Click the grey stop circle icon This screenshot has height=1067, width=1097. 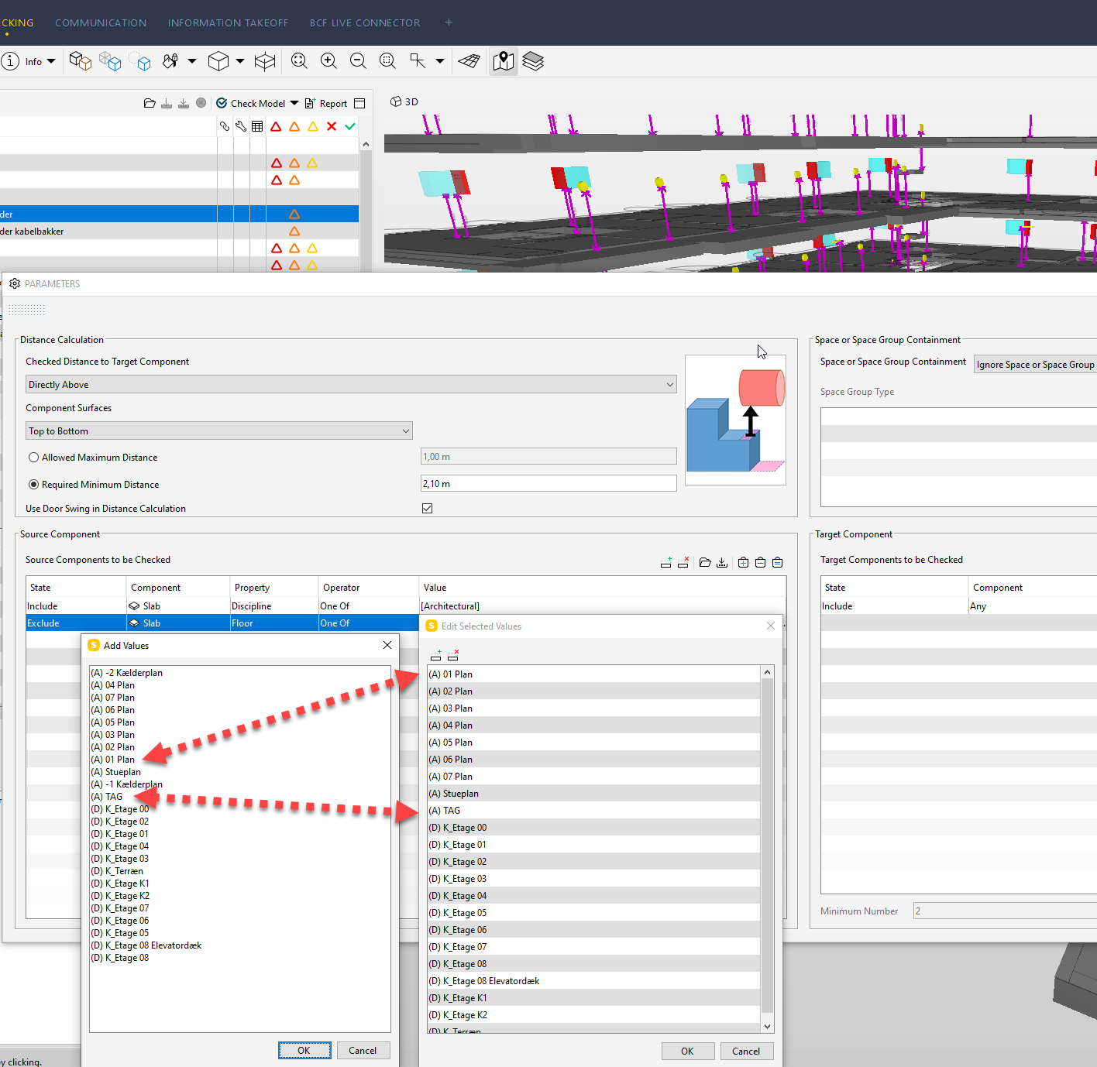click(x=201, y=103)
